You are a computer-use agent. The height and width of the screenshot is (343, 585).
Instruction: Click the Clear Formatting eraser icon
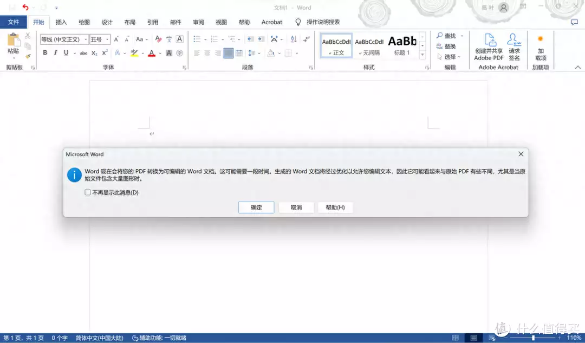pos(158,39)
